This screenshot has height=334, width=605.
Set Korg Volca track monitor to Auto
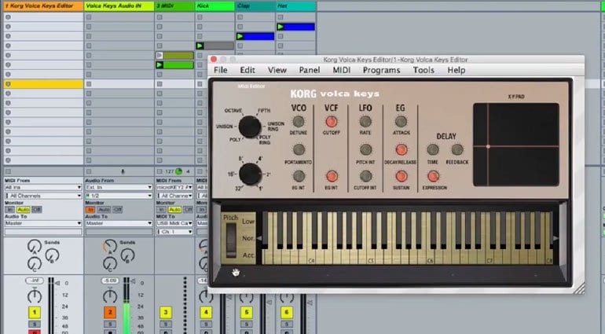pyautogui.click(x=23, y=209)
